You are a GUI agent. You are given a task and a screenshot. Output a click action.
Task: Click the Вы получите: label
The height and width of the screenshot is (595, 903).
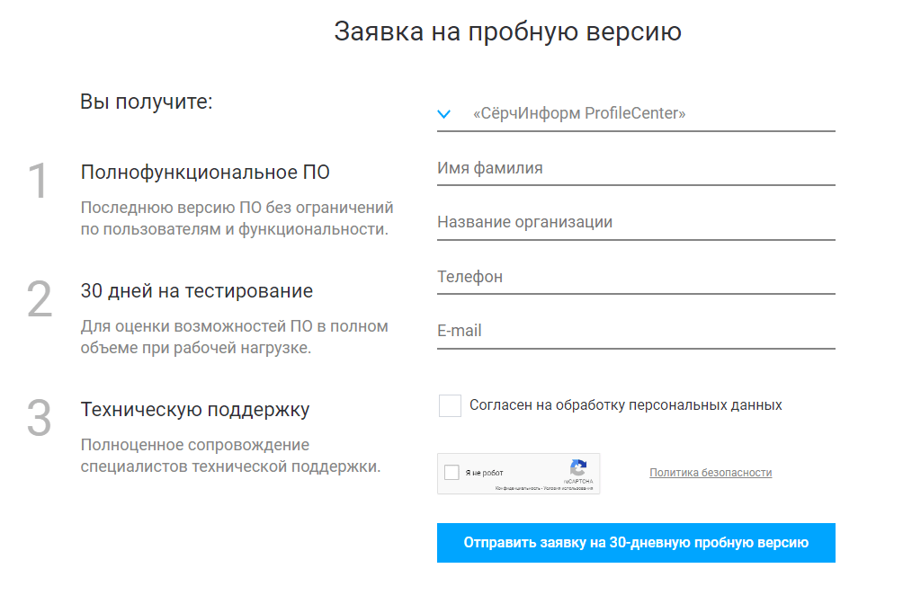[147, 102]
